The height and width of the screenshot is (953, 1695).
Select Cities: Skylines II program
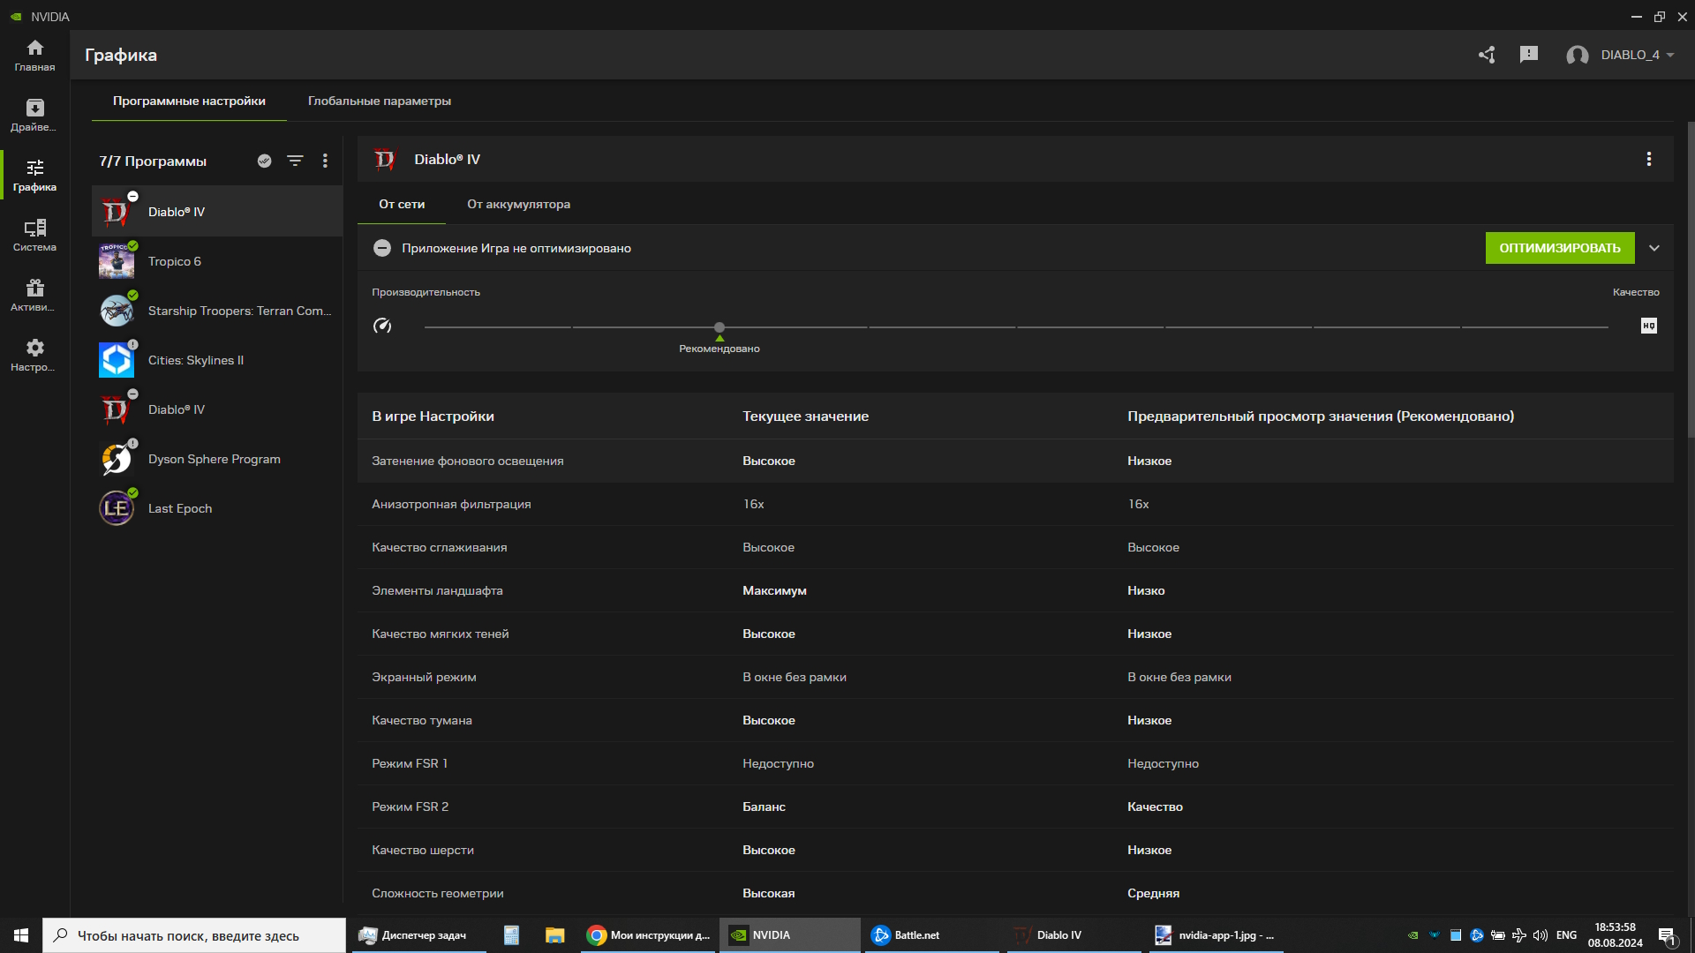[217, 360]
